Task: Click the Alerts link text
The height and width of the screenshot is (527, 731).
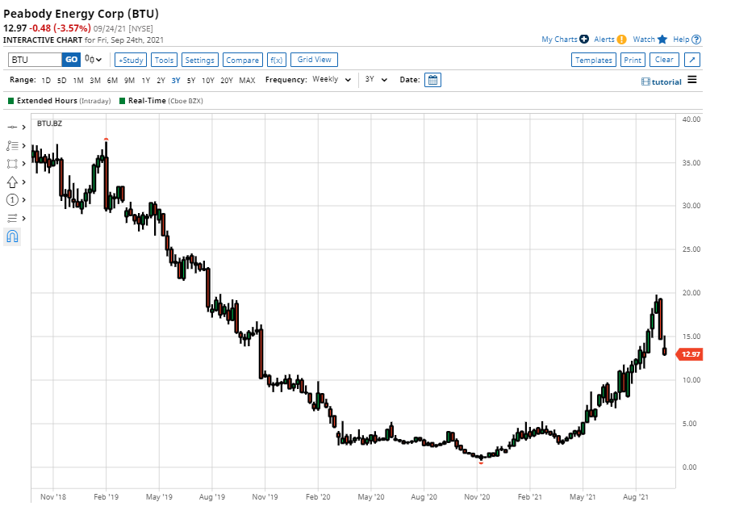Action: [x=604, y=40]
